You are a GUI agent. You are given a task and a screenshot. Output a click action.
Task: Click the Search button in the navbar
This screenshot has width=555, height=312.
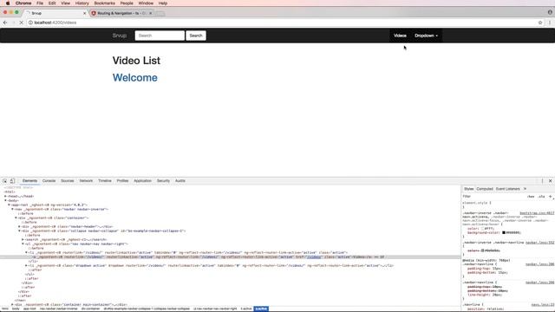196,36
